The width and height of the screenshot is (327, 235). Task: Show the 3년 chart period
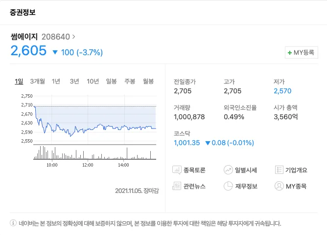tap(74, 81)
